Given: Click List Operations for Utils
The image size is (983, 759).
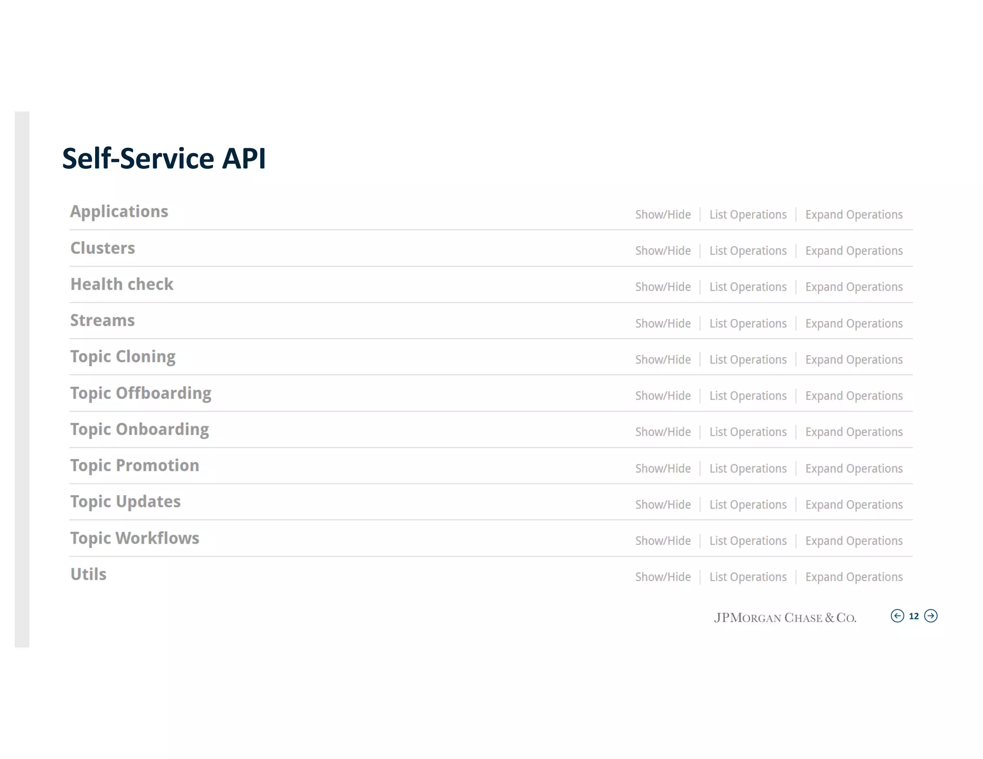Looking at the screenshot, I should click(748, 577).
